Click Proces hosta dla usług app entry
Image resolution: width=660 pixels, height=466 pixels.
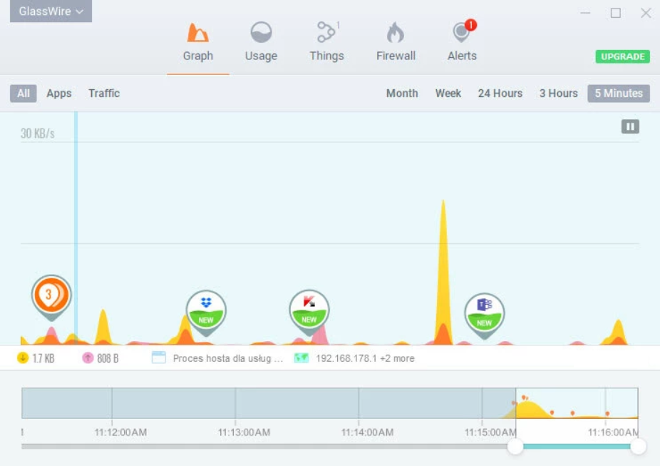point(227,358)
